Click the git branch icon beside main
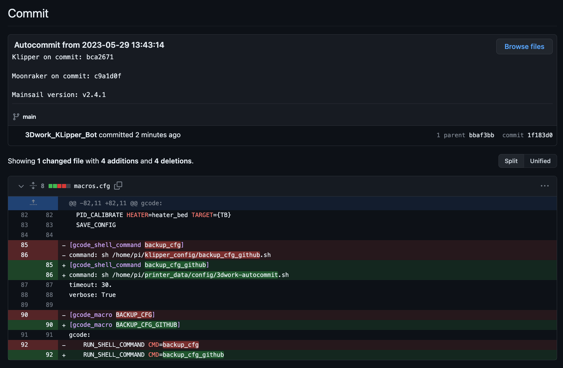The width and height of the screenshot is (563, 368). [16, 117]
